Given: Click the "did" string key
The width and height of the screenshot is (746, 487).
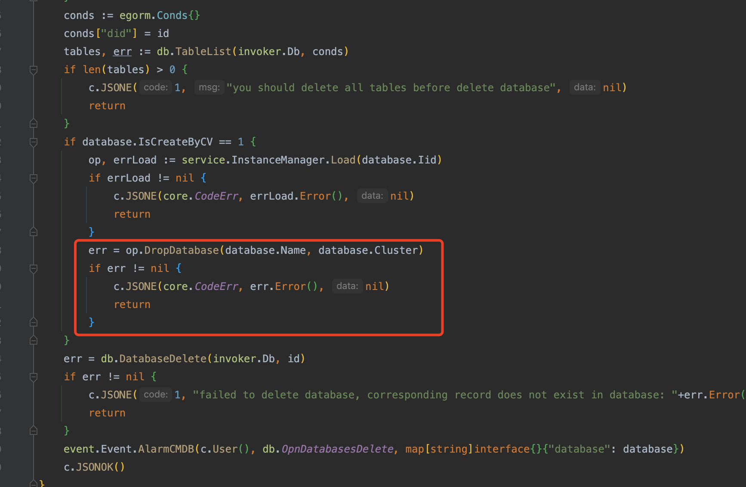Looking at the screenshot, I should click(x=116, y=34).
